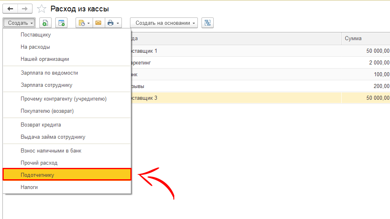The width and height of the screenshot is (390, 219).
Task: Click the create-from-template icon with green plus
Action: point(61,23)
